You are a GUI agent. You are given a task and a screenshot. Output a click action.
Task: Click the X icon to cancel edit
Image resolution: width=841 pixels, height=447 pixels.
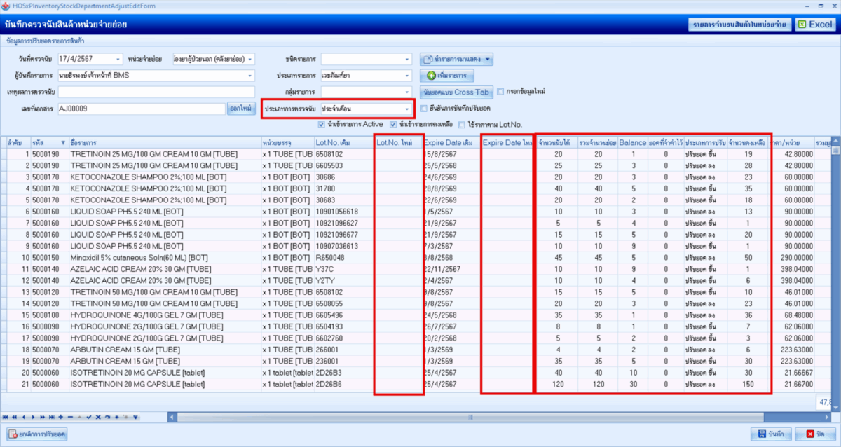98,418
